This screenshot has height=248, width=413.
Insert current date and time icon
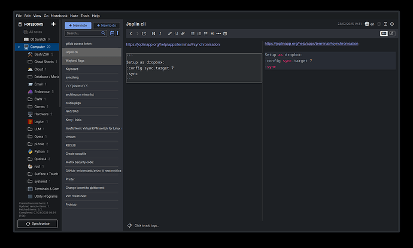(x=225, y=33)
